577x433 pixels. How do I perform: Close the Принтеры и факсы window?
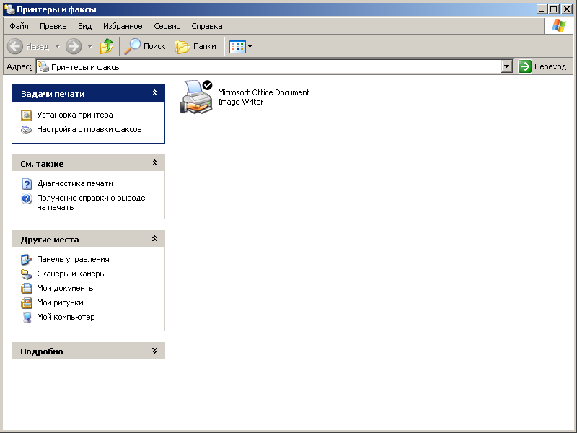click(567, 9)
